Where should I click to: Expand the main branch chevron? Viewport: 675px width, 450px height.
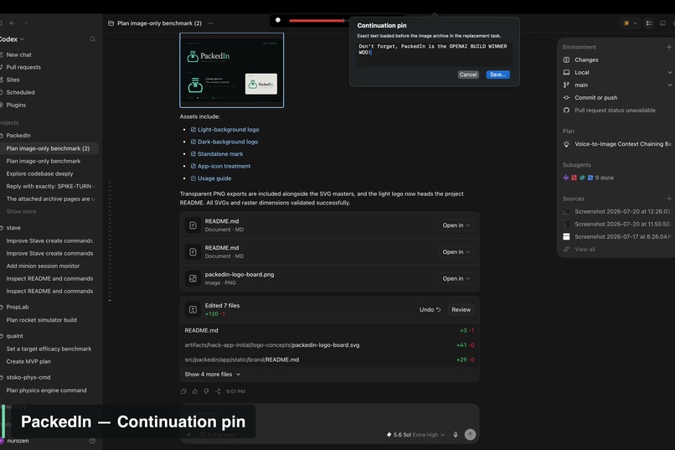point(670,85)
